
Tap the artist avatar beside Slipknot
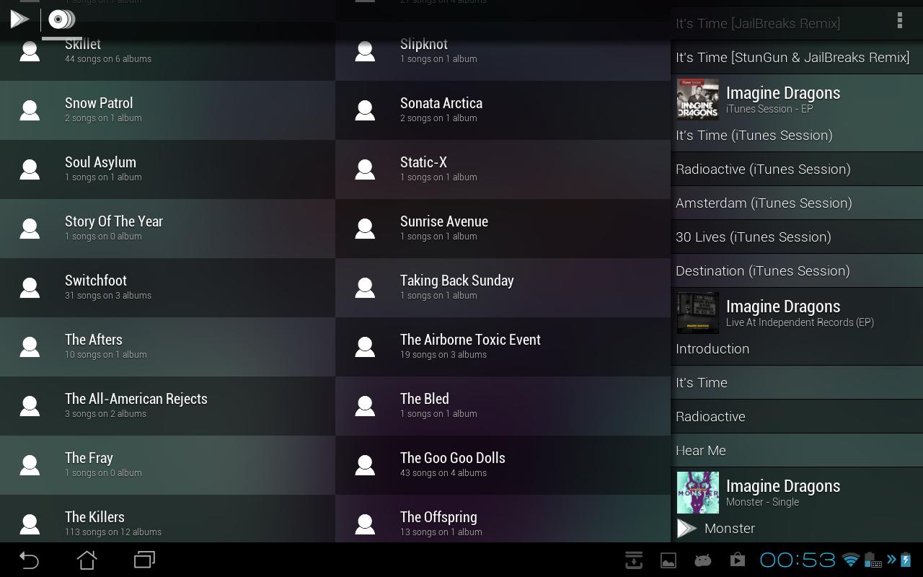click(x=365, y=50)
